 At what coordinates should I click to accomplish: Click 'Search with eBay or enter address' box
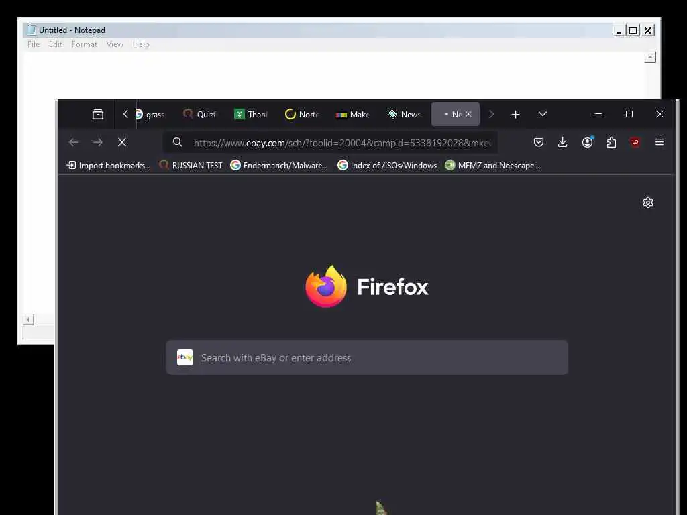[367, 358]
